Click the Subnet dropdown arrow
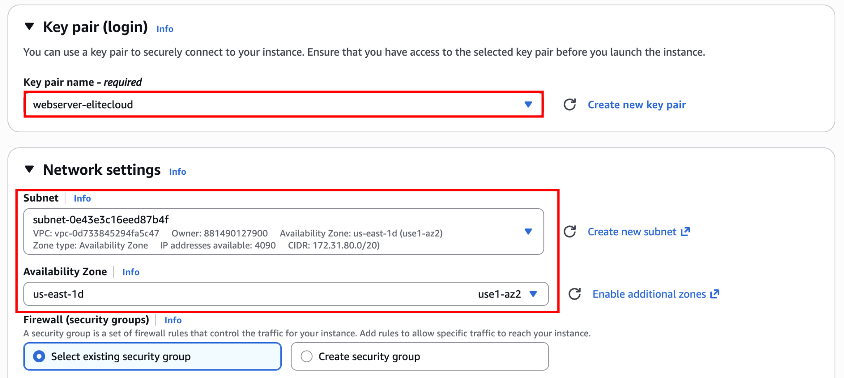This screenshot has width=844, height=378. [x=529, y=231]
